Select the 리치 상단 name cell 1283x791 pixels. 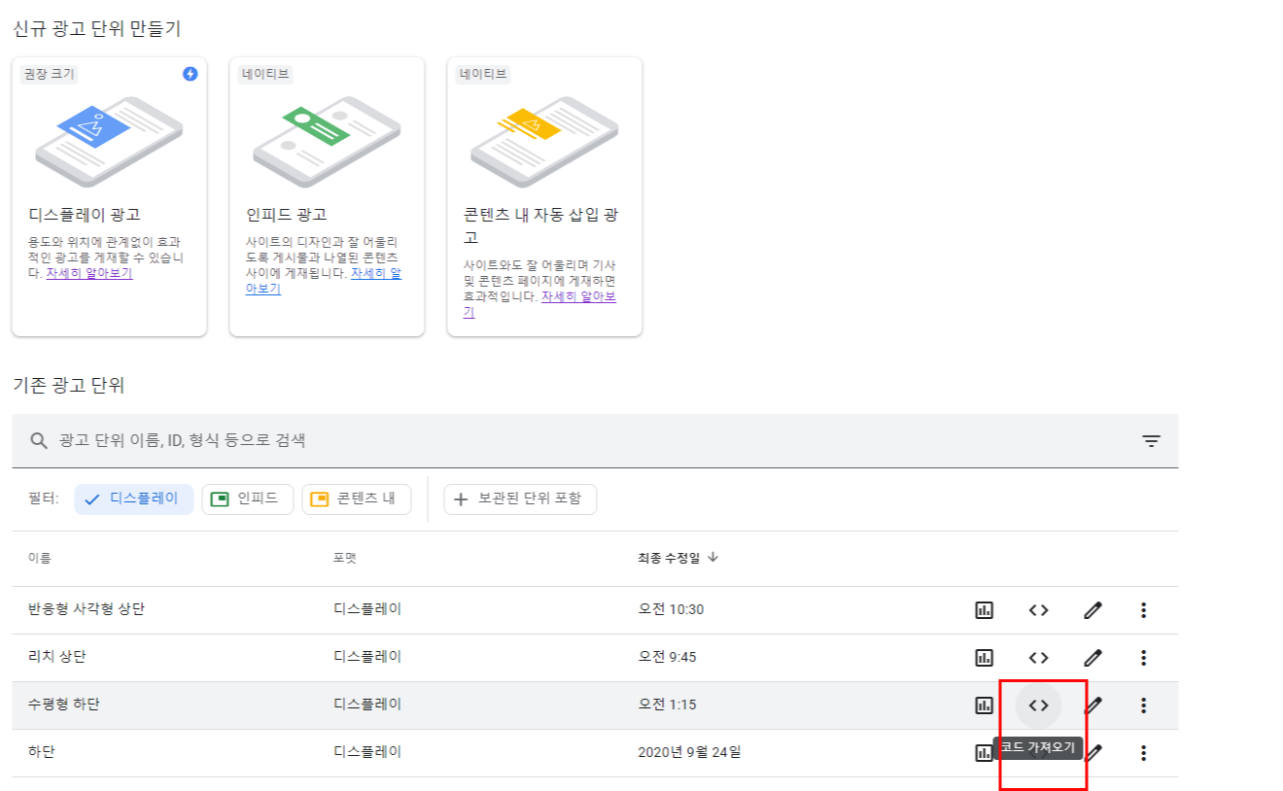tap(57, 657)
